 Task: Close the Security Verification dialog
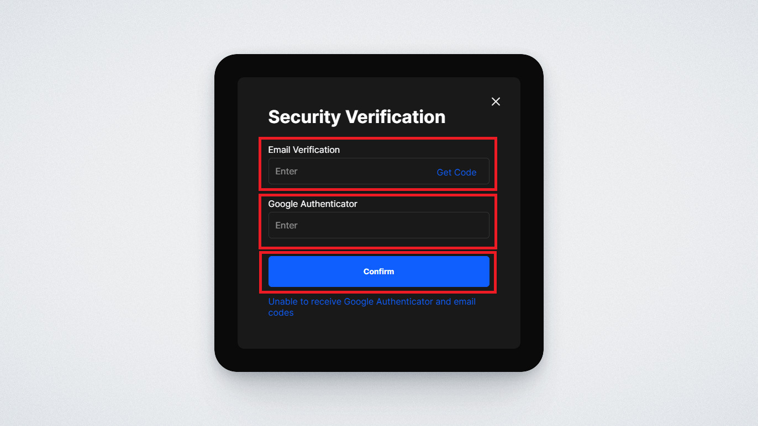[496, 102]
